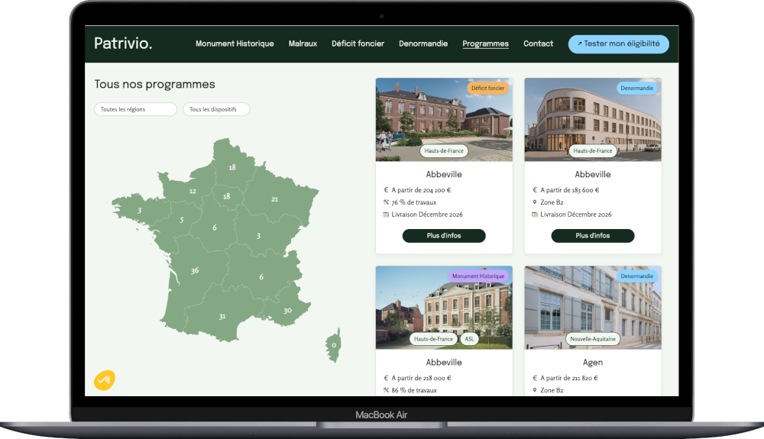Click 'Plus d'infos' on the Denormandie Abbeville card

(x=593, y=236)
